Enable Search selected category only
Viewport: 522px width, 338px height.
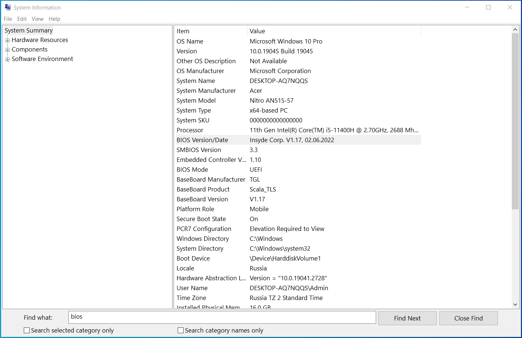[27, 330]
